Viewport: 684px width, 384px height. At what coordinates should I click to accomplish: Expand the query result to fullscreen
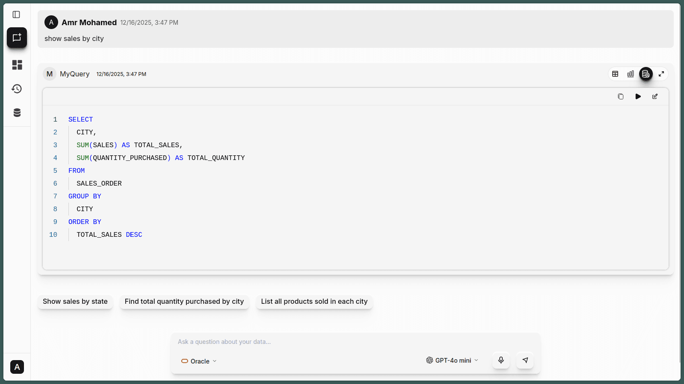point(661,73)
